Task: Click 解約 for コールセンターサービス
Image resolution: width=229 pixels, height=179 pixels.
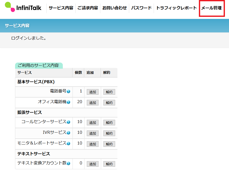Action: pyautogui.click(x=109, y=123)
